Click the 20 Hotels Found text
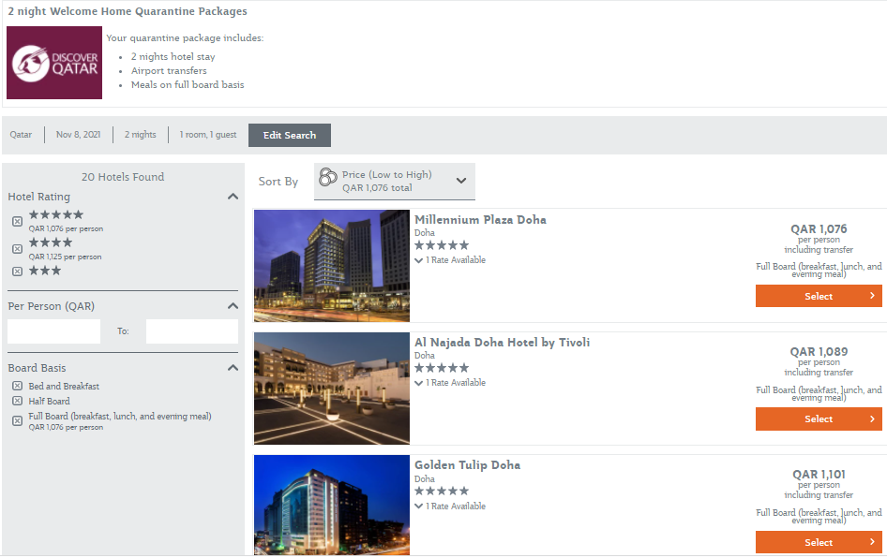The height and width of the screenshot is (558, 887). pyautogui.click(x=123, y=177)
